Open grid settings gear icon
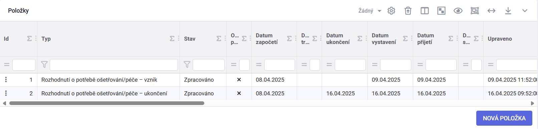Viewport: 538px width, 129px height. (391, 11)
